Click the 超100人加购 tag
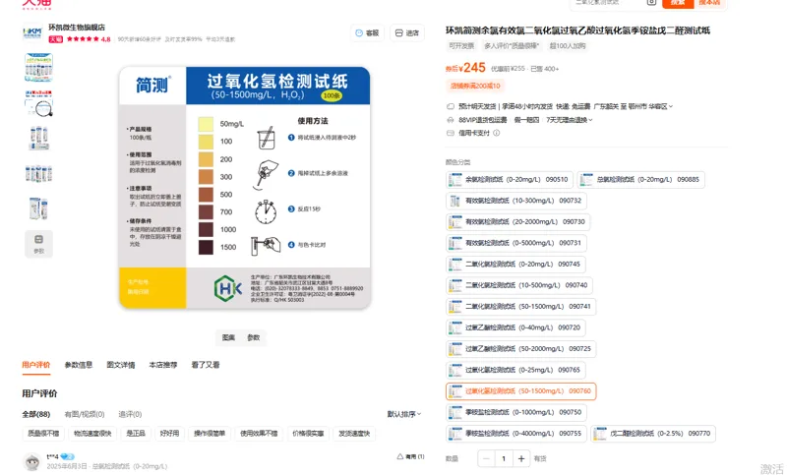The width and height of the screenshot is (787, 475). click(568, 45)
